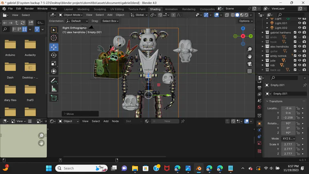Image resolution: width=309 pixels, height=174 pixels.
Task: Open the viewport Add menu
Action: 110,15
